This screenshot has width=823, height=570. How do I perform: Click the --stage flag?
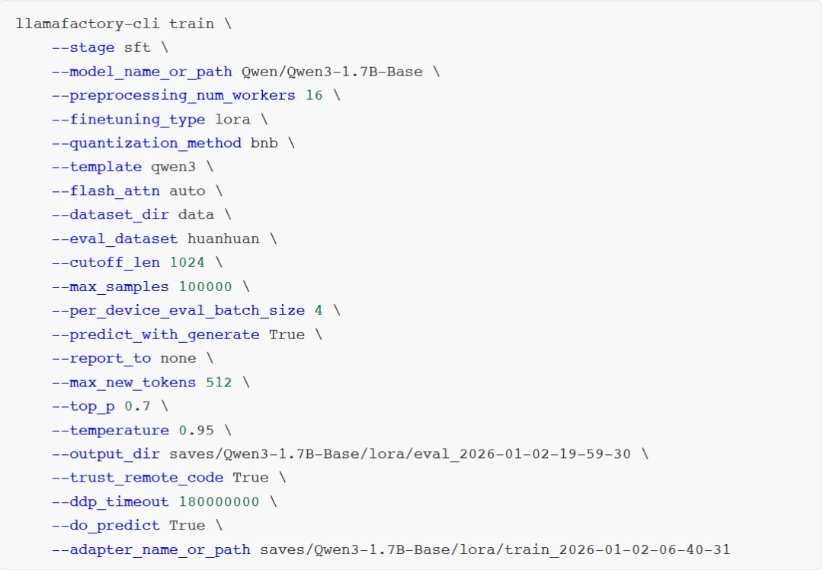pos(84,47)
